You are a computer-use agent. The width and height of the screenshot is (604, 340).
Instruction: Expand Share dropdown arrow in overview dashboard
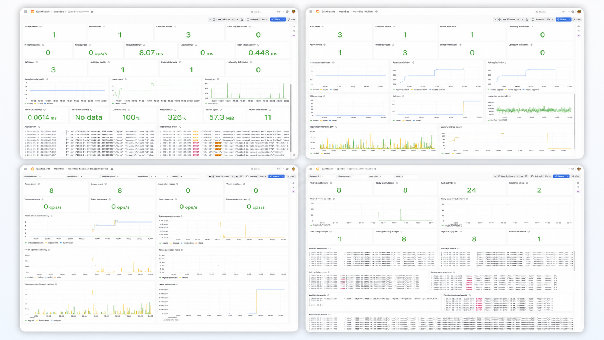tap(284, 20)
